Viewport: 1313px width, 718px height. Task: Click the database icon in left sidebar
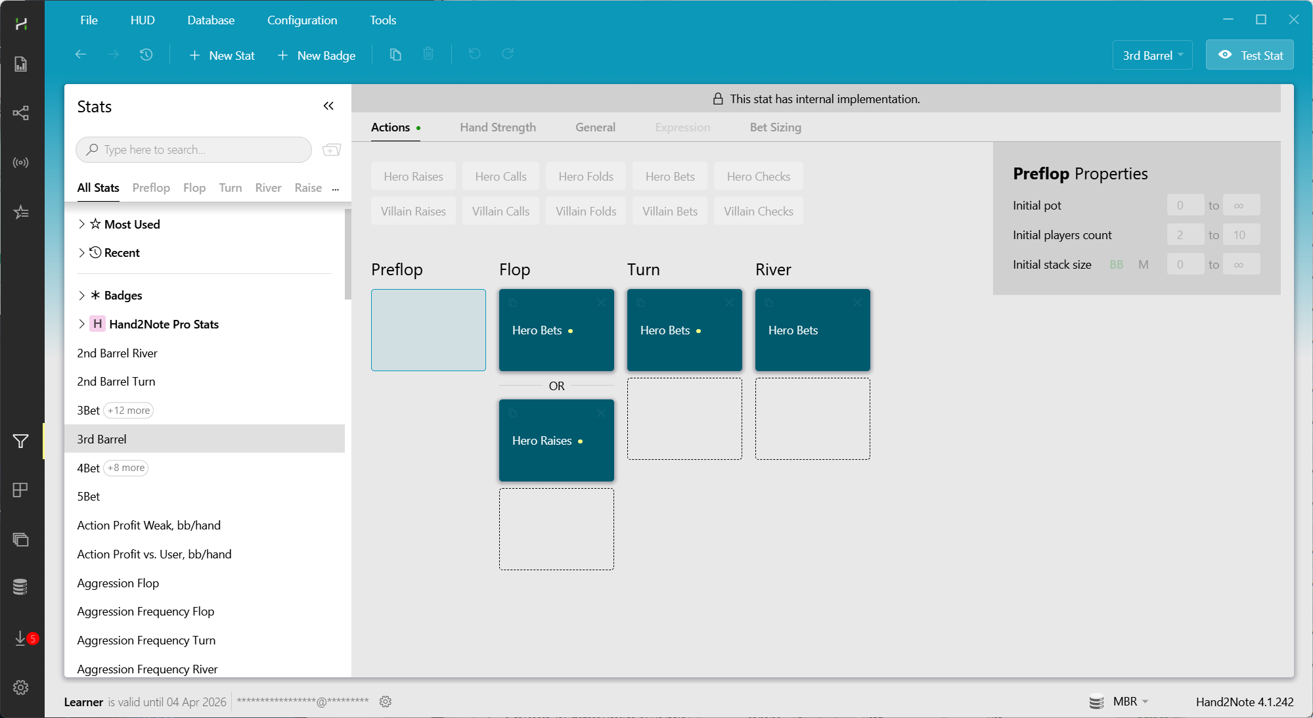tap(20, 587)
